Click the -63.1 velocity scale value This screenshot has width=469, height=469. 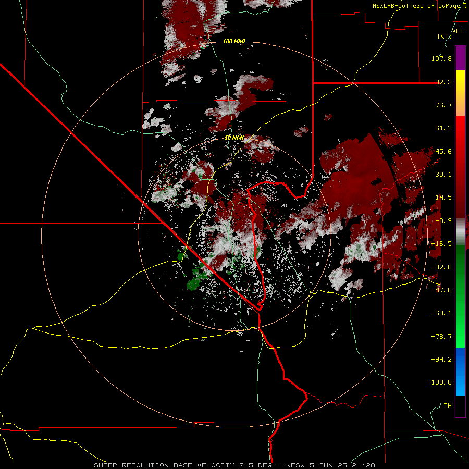pyautogui.click(x=441, y=313)
